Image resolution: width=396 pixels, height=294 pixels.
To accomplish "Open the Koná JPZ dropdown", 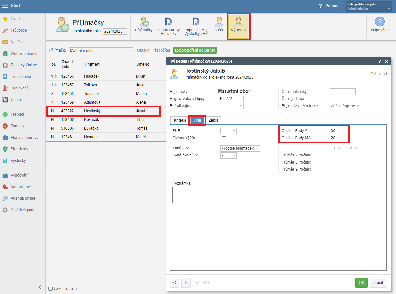I will coord(240,148).
